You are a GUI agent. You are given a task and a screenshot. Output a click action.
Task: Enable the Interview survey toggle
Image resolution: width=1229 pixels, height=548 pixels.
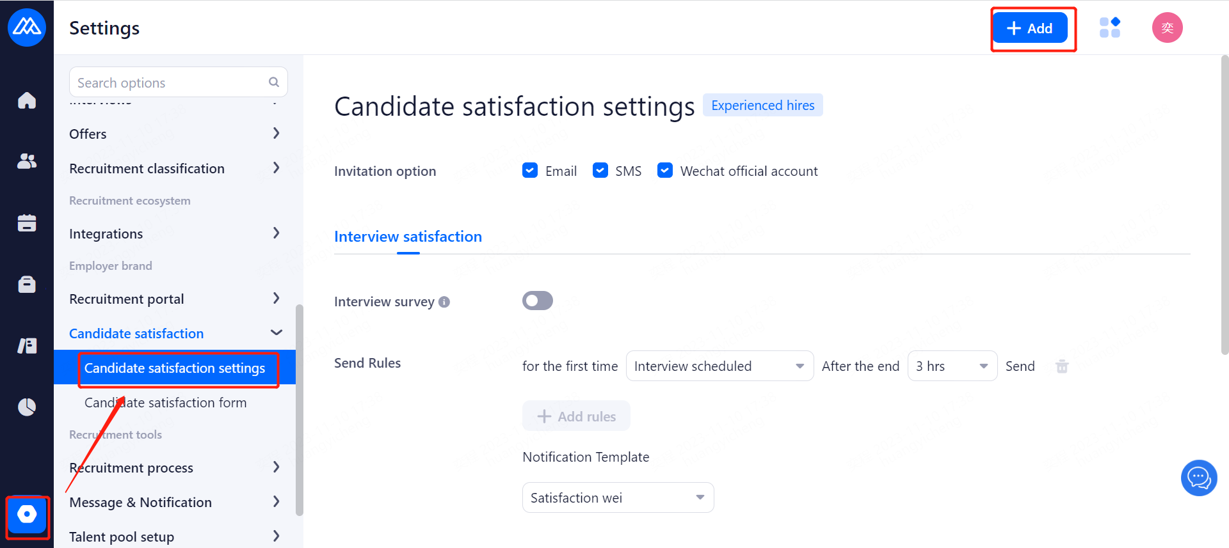click(x=538, y=301)
